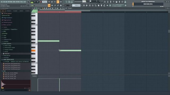This screenshot has height=95, width=170.
Task: Select the ALL browser tab
Action: [3, 11]
